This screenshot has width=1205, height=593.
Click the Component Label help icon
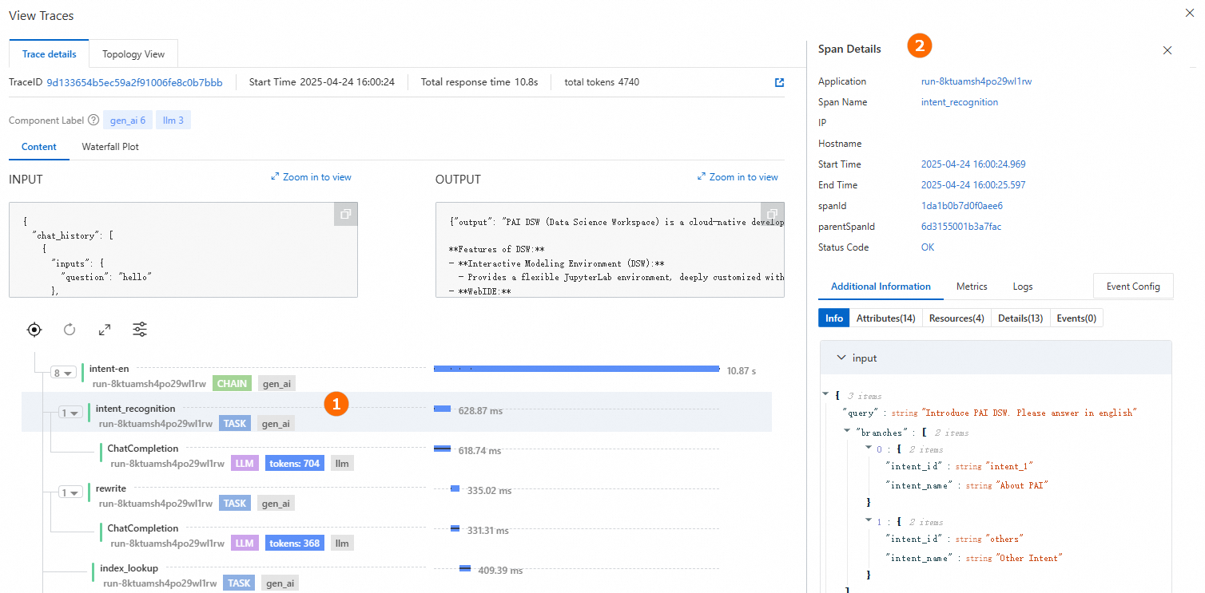pos(94,121)
